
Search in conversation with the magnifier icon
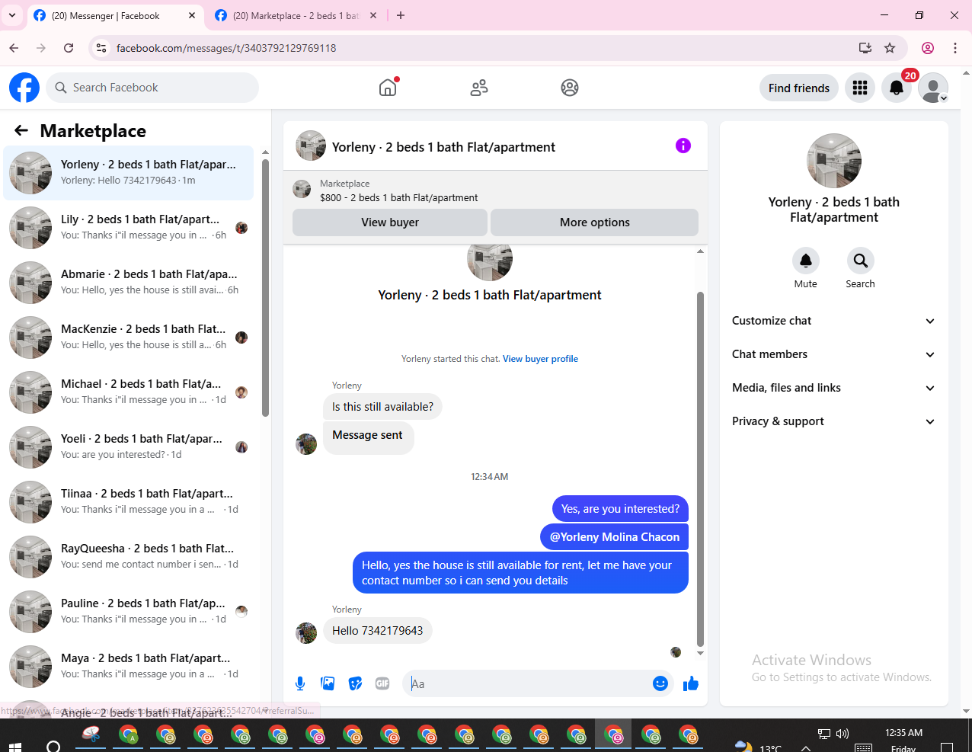pyautogui.click(x=860, y=261)
